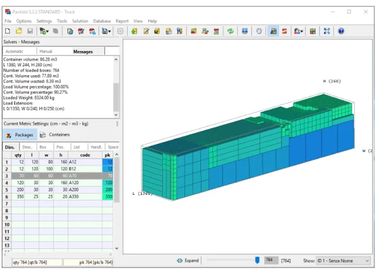Select the highlighted row 3 code A70
The height and width of the screenshot is (270, 375).
pyautogui.click(x=85, y=176)
